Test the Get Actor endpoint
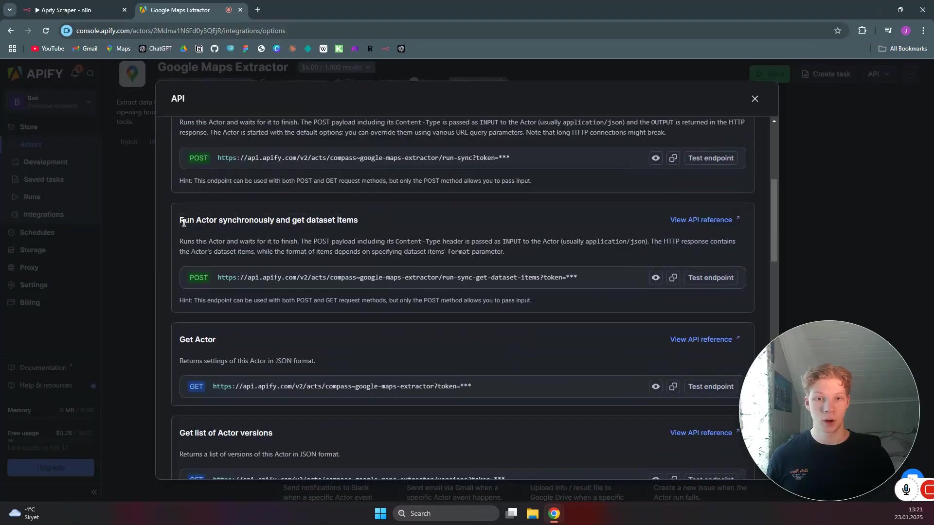 coord(711,386)
